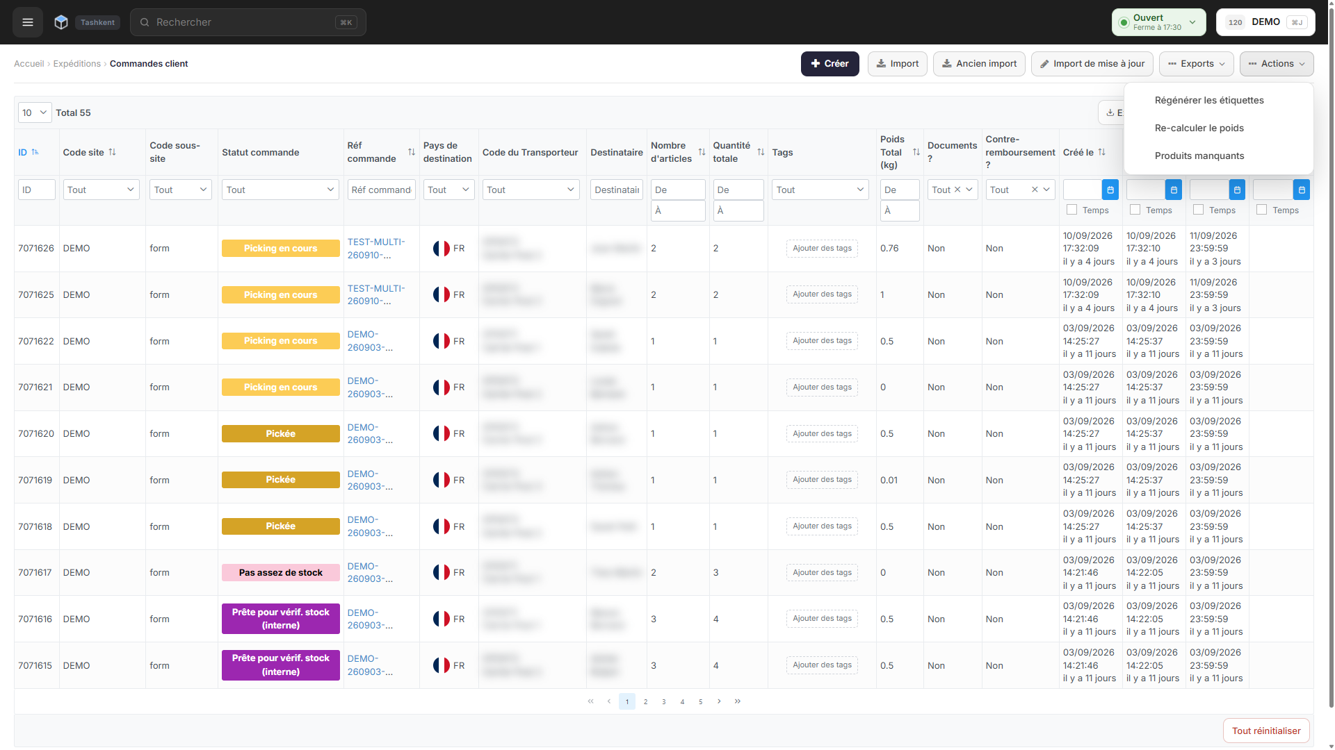This screenshot has height=750, width=1335.
Task: Open the Code du Transporteur filter dropdown
Action: [531, 190]
